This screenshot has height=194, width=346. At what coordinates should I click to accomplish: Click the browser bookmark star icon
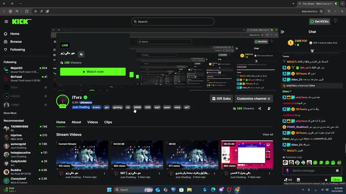point(35,11)
